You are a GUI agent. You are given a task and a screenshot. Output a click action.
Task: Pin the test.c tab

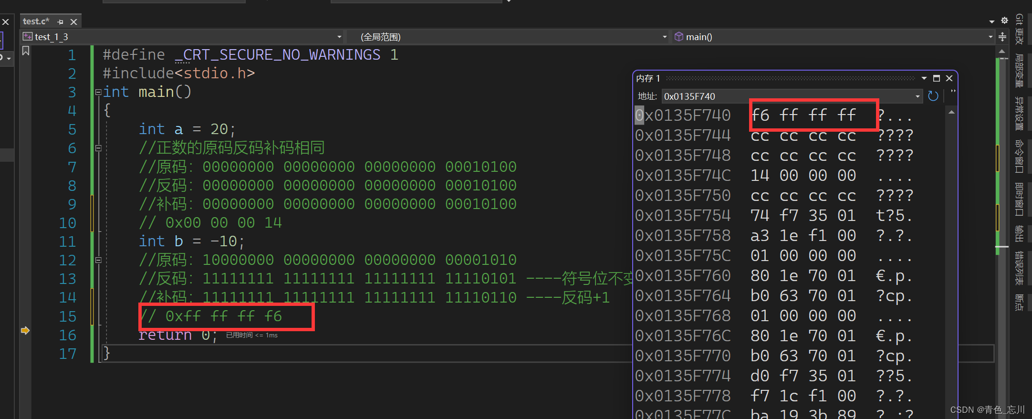(60, 22)
